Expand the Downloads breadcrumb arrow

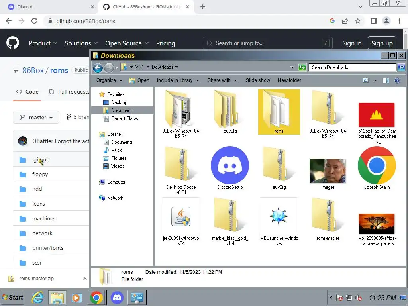(177, 67)
